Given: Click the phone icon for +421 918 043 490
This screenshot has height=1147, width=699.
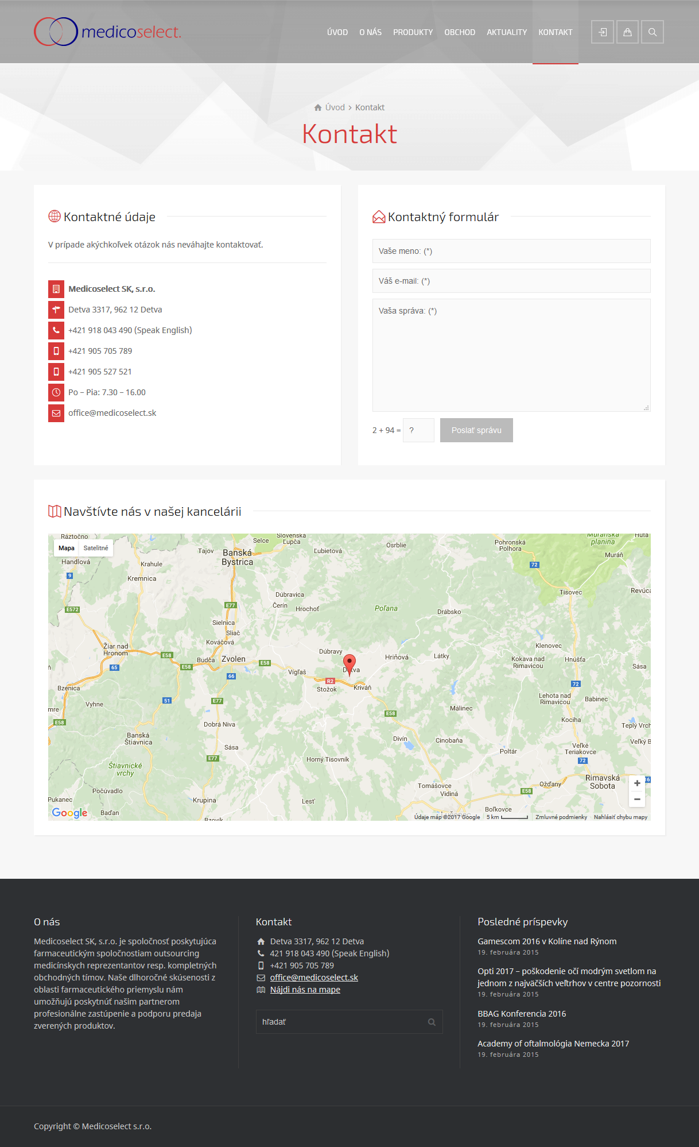Looking at the screenshot, I should [56, 330].
